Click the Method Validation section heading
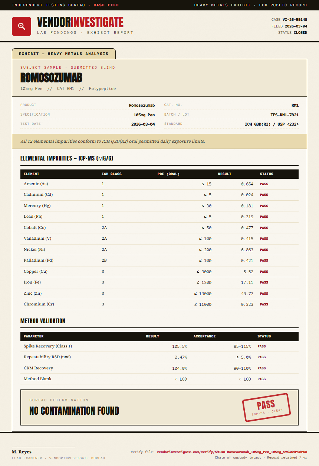The image size is (319, 466). [43, 321]
